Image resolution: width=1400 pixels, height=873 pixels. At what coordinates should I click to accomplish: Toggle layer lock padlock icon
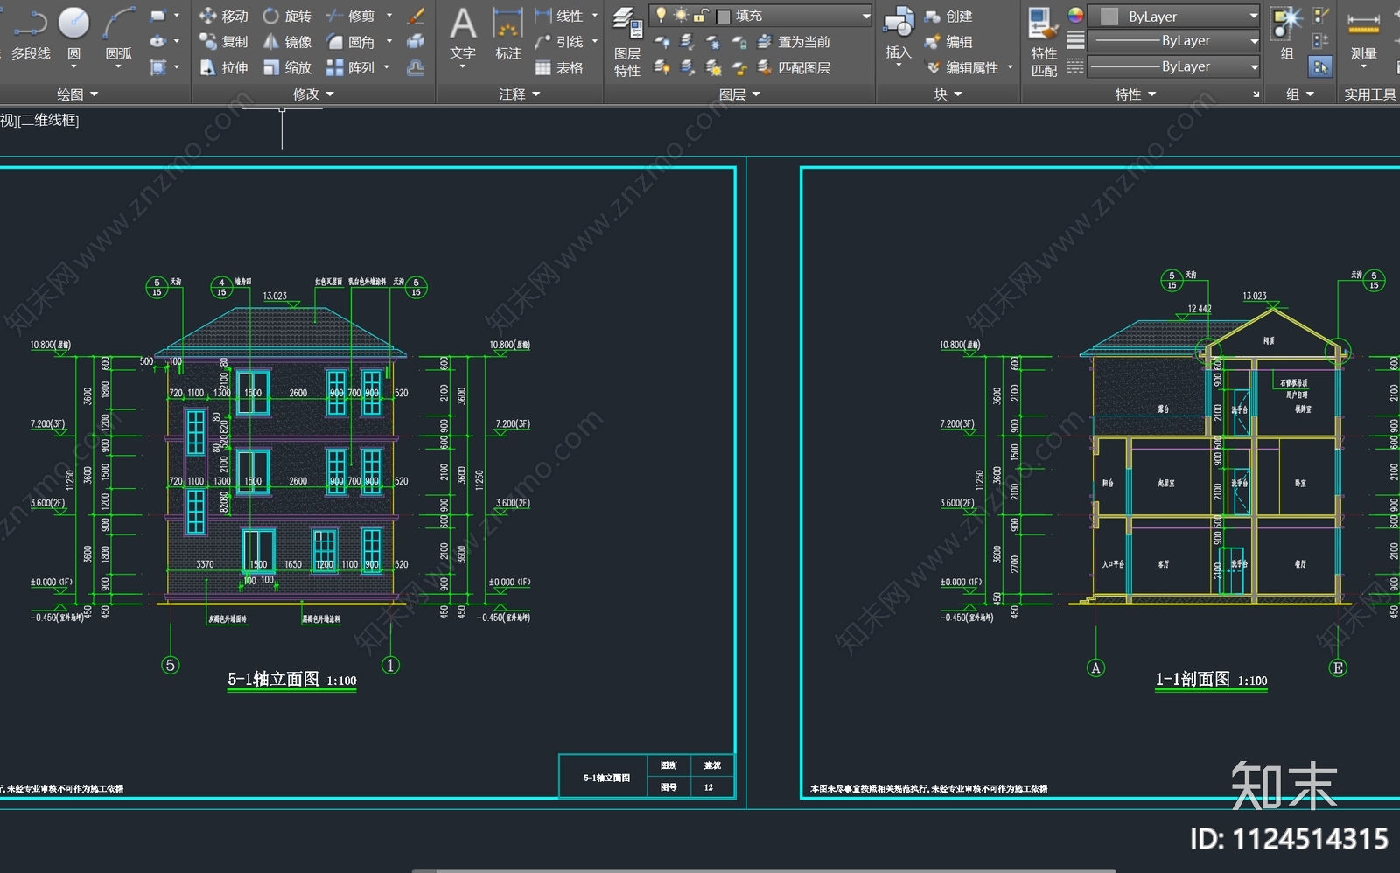tap(700, 15)
